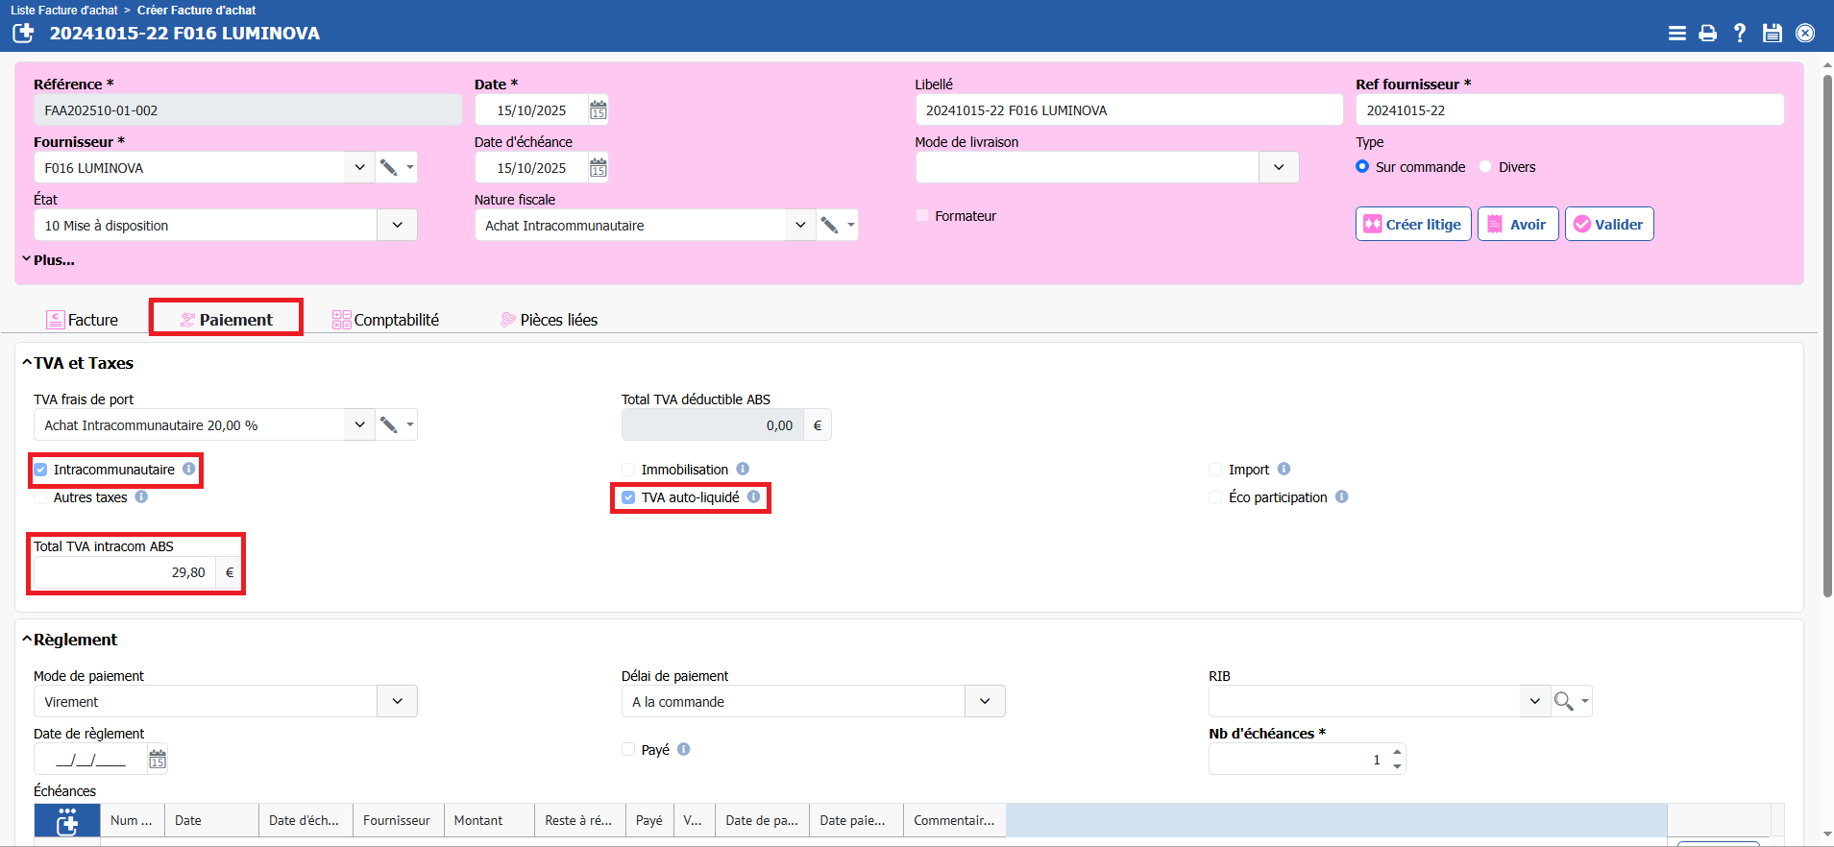Open the Pièces liées tab
The height and width of the screenshot is (847, 1834).
click(x=549, y=320)
